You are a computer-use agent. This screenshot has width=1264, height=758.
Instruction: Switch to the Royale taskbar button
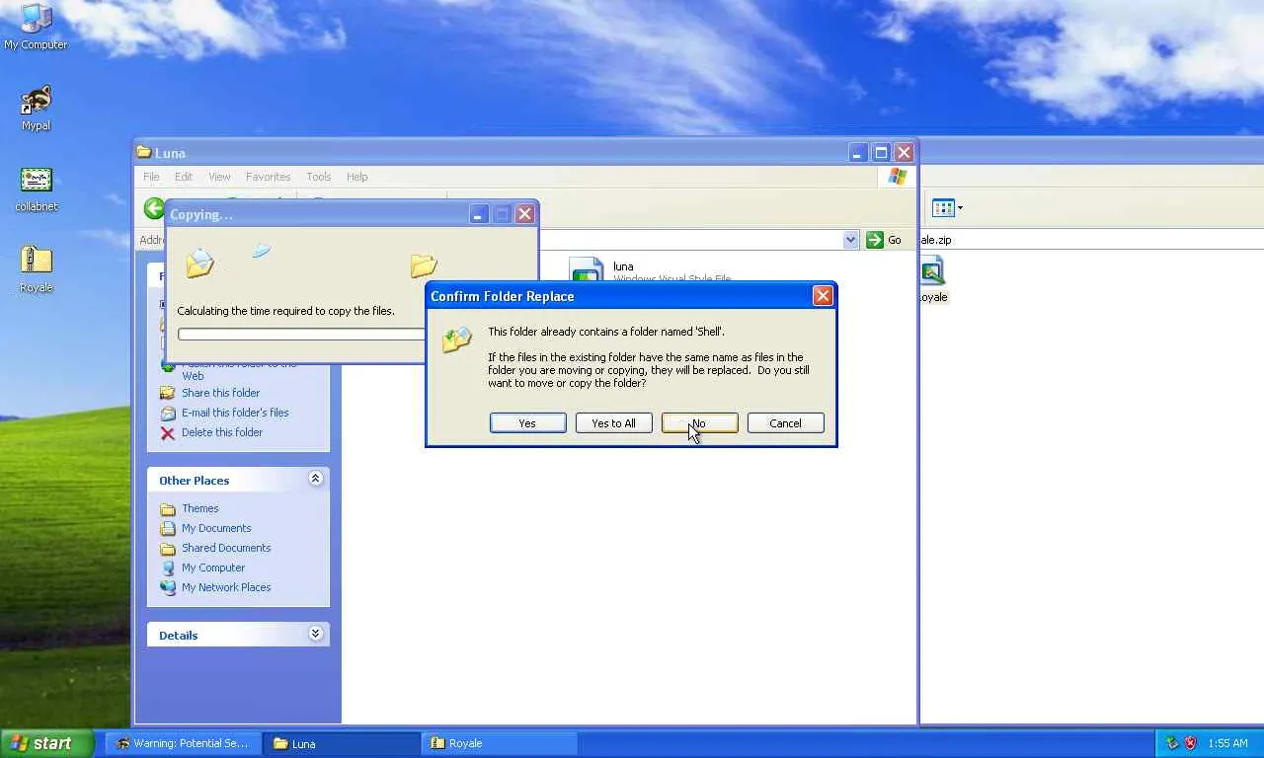501,743
